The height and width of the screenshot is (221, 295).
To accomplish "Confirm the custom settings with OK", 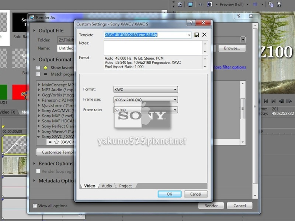I will click(170, 194).
